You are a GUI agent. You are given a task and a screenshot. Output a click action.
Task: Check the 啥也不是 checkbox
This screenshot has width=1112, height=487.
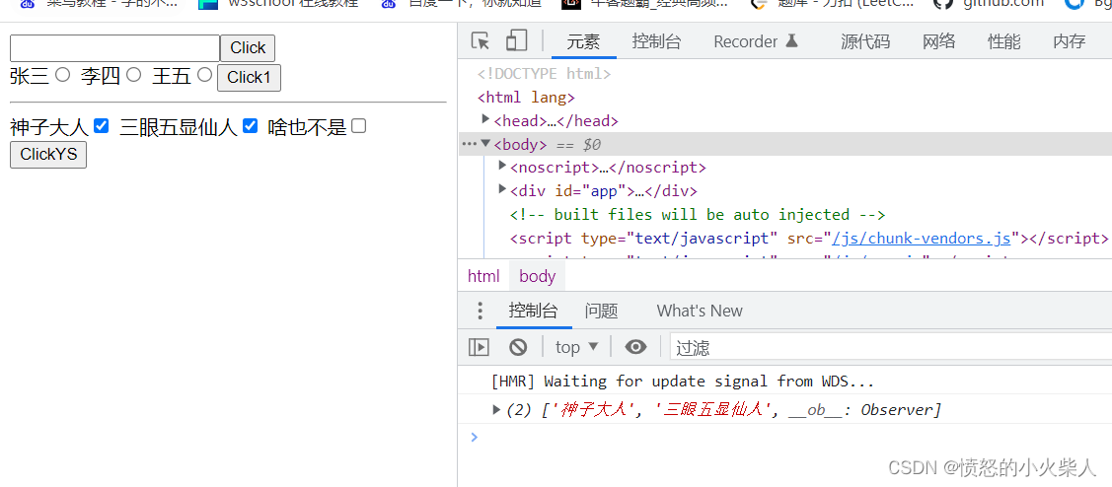coord(359,126)
